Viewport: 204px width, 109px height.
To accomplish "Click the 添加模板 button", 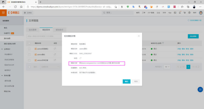I will 193,36.
